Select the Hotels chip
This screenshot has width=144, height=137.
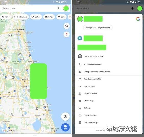(49, 17)
